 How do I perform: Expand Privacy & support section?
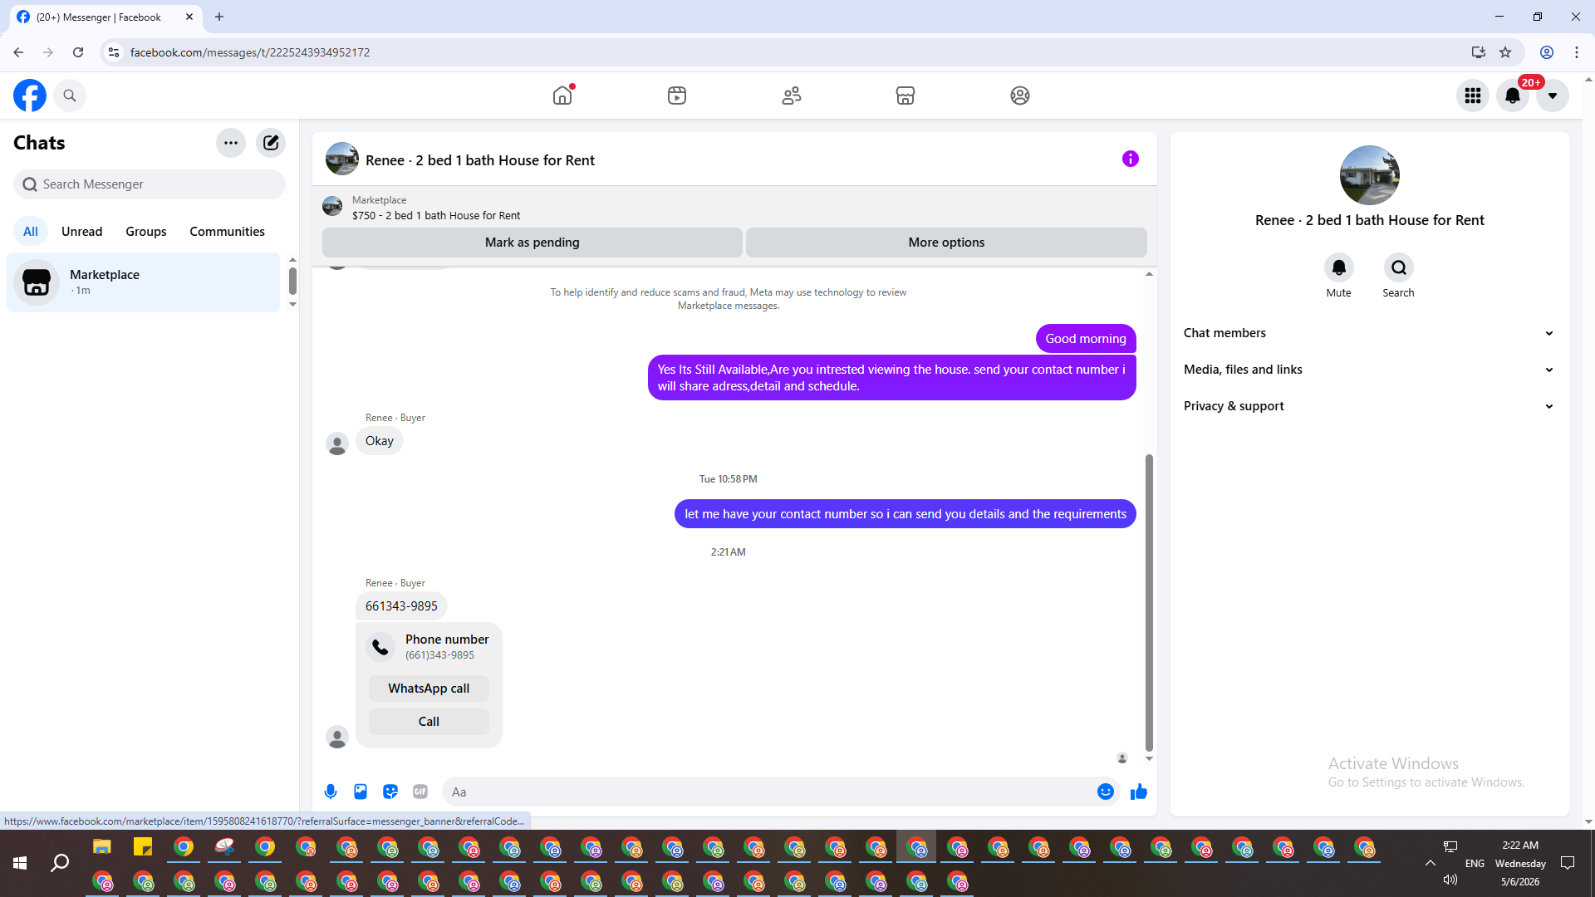[1369, 406]
